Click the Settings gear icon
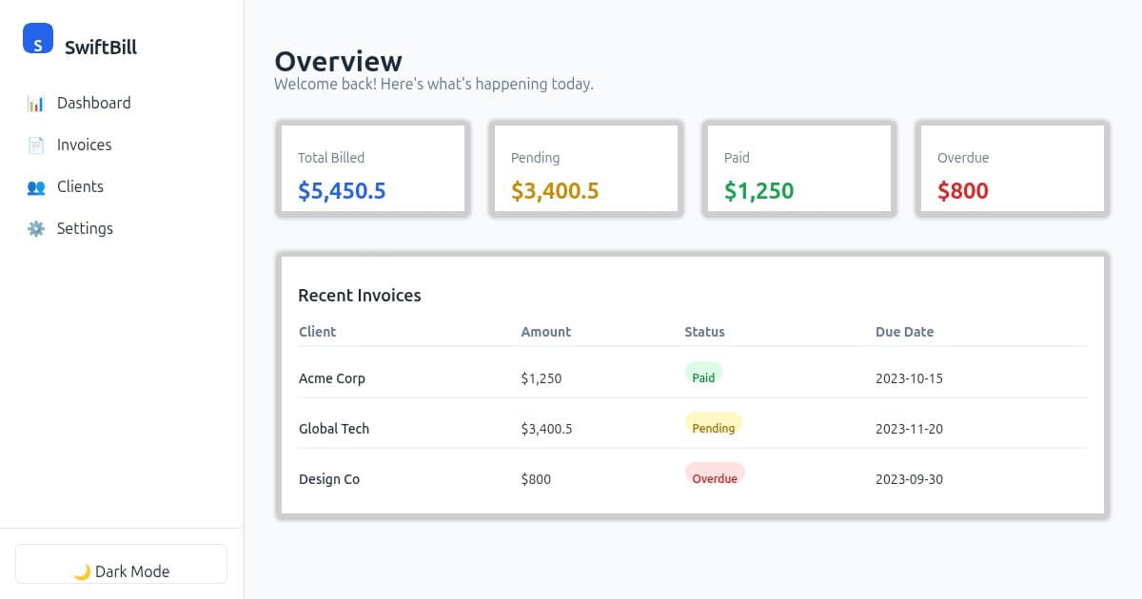Image resolution: width=1142 pixels, height=599 pixels. [x=36, y=229]
